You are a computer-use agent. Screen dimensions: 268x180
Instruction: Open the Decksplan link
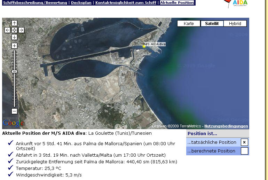[x=81, y=3]
